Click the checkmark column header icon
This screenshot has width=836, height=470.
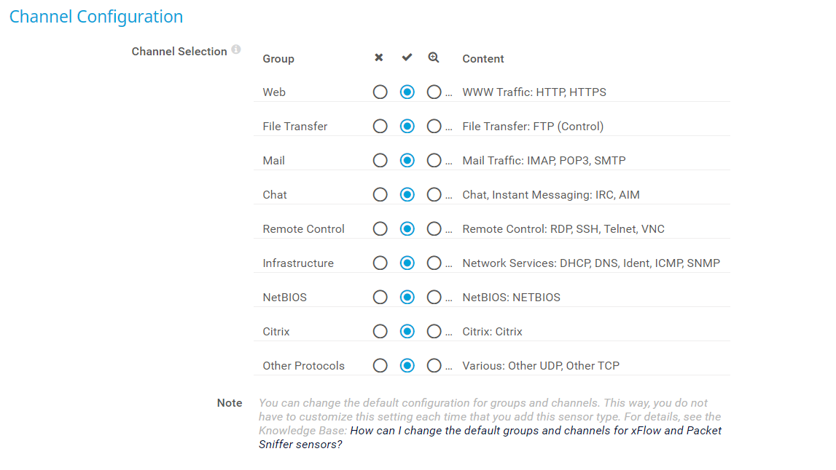[407, 57]
